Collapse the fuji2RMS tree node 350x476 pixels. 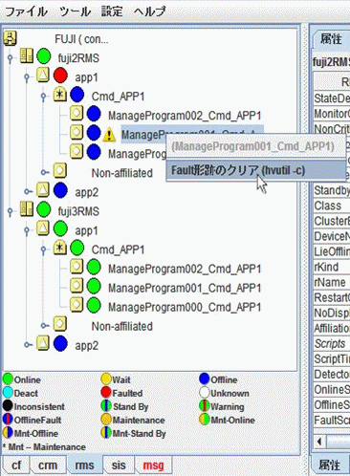tap(11, 58)
